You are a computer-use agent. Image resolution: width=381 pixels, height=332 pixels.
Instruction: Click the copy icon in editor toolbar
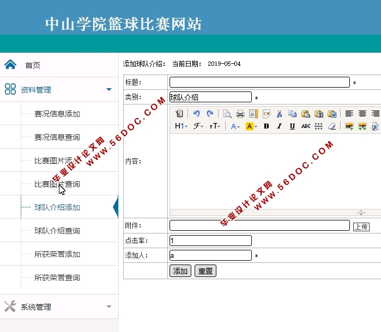(x=292, y=113)
